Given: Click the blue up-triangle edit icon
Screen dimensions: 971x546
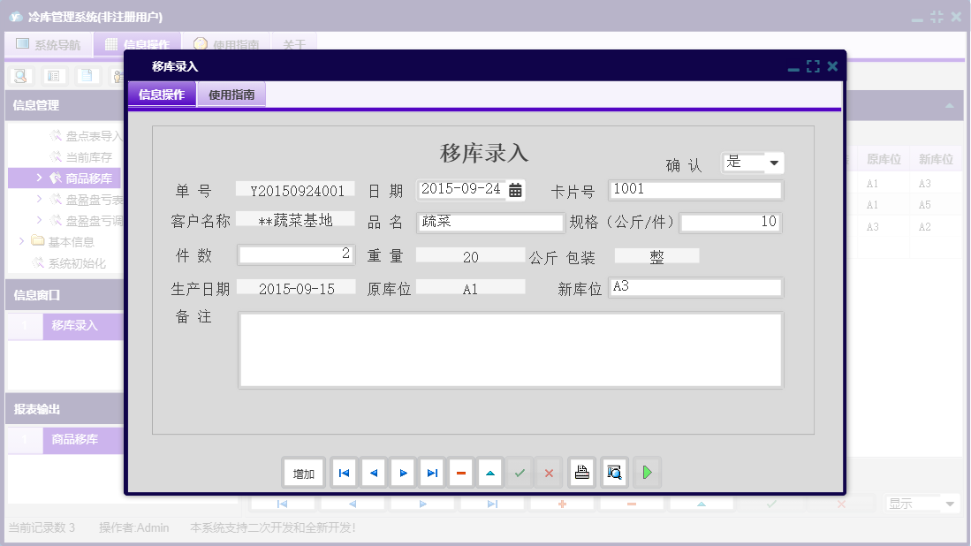Looking at the screenshot, I should pos(490,472).
